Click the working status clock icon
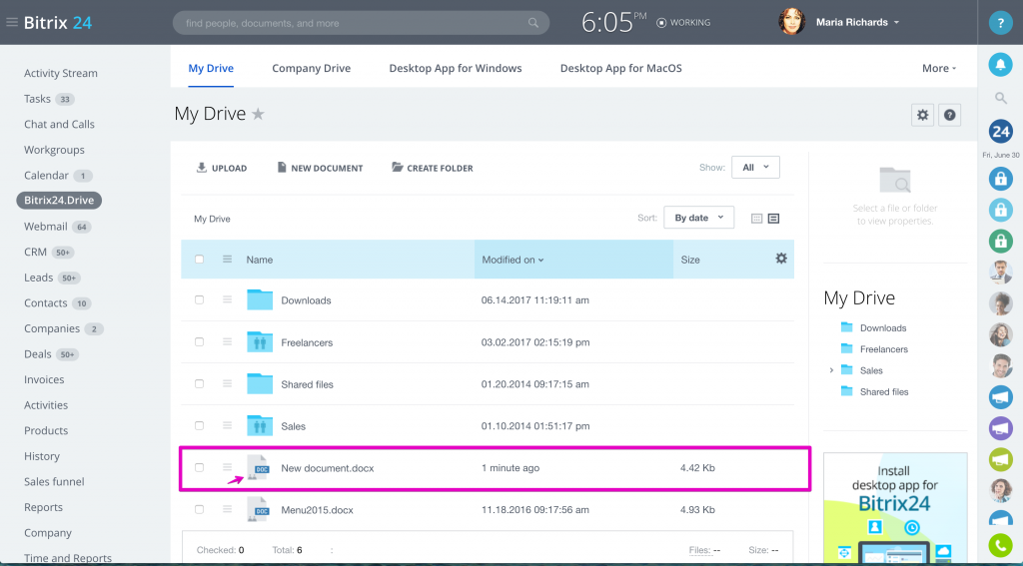This screenshot has height=566, width=1023. [661, 23]
